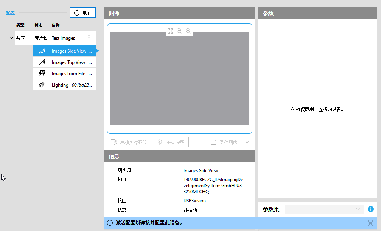381x231 pixels.
Task: Click the fit-to-view icon above the image
Action: point(171,31)
